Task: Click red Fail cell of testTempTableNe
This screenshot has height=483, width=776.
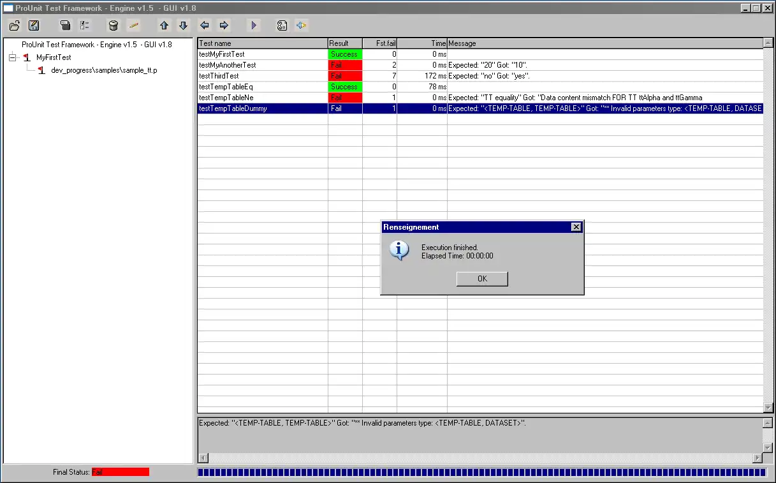Action: coord(345,98)
